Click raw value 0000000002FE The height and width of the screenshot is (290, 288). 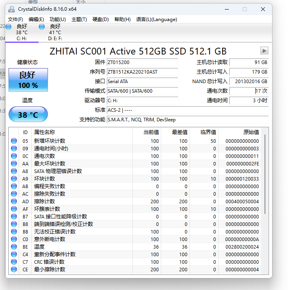point(243,163)
